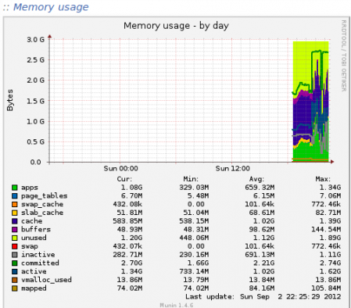Image resolution: width=351 pixels, height=308 pixels.
Task: Select the mapped legend label
Action: coord(34,288)
